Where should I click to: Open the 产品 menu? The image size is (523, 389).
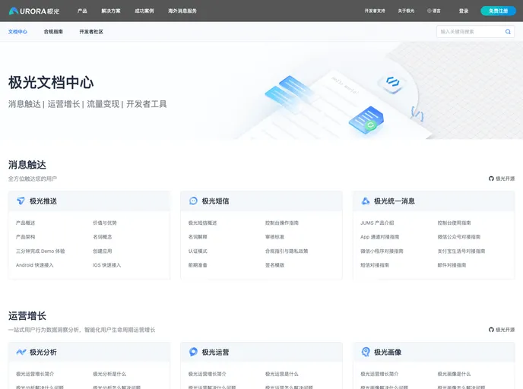[x=82, y=11]
